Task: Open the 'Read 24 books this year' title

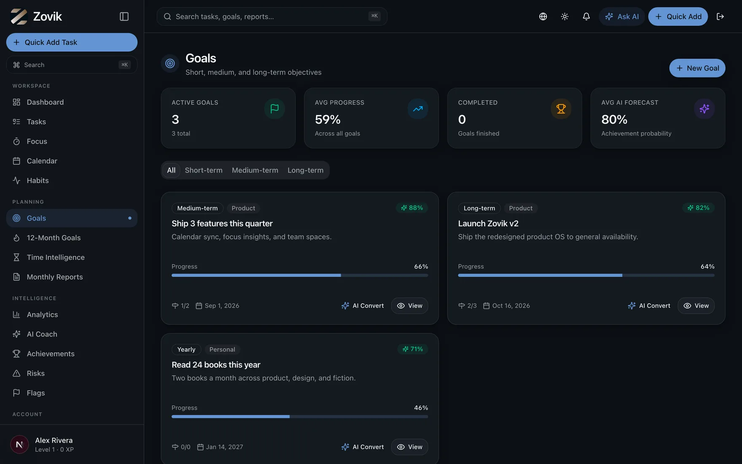Action: pos(216,365)
